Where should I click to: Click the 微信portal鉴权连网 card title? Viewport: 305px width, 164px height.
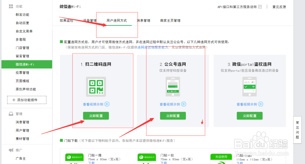click(249, 64)
